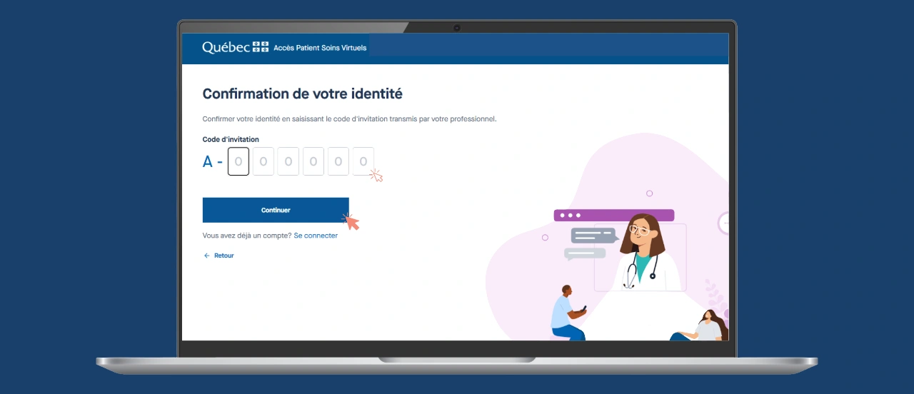
Task: Click the laptop webcam above the screen
Action: click(456, 28)
